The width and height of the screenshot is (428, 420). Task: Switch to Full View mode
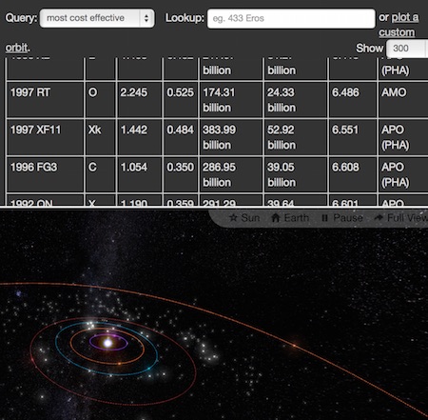tap(401, 218)
